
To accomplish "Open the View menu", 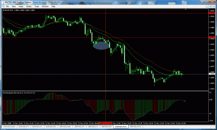I will [14, 6].
